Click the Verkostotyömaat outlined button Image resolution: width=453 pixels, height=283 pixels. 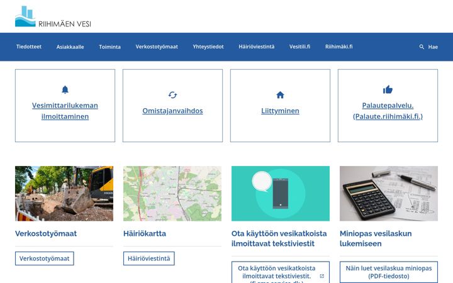(x=45, y=258)
